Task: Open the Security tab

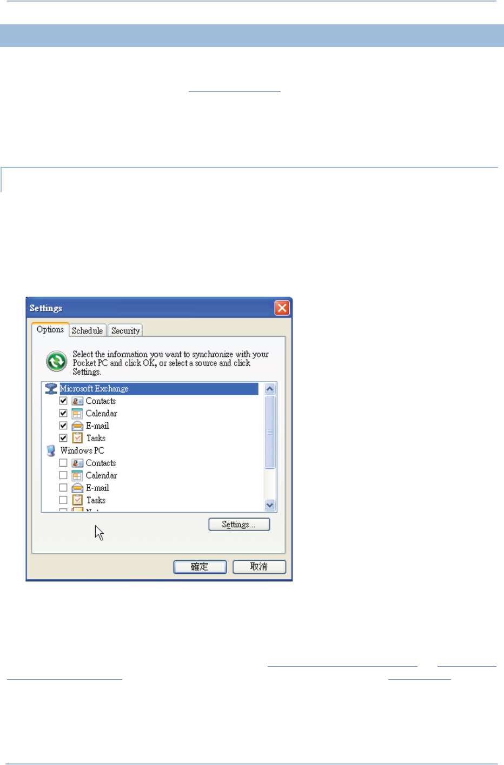Action: click(x=125, y=331)
